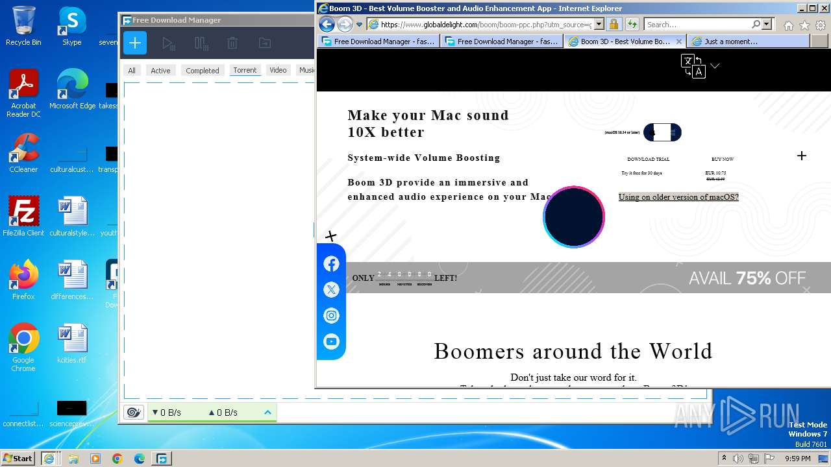Click the search magnifier icon in IE
Image resolution: width=831 pixels, height=467 pixels.
point(756,25)
